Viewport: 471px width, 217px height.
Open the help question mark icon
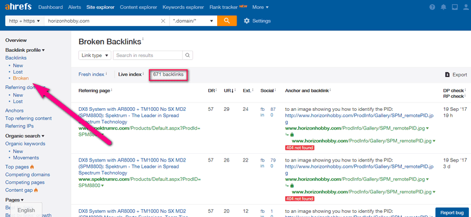pyautogui.click(x=432, y=7)
